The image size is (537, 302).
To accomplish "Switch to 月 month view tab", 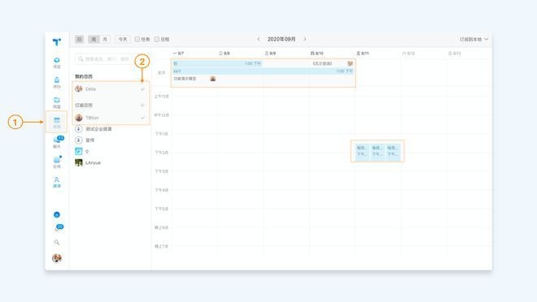I will (x=105, y=39).
